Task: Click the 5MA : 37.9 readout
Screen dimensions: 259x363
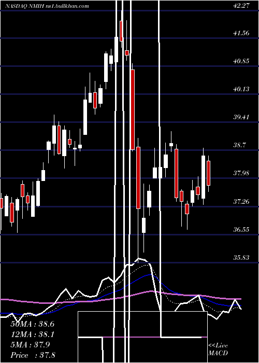Action: 30,345
